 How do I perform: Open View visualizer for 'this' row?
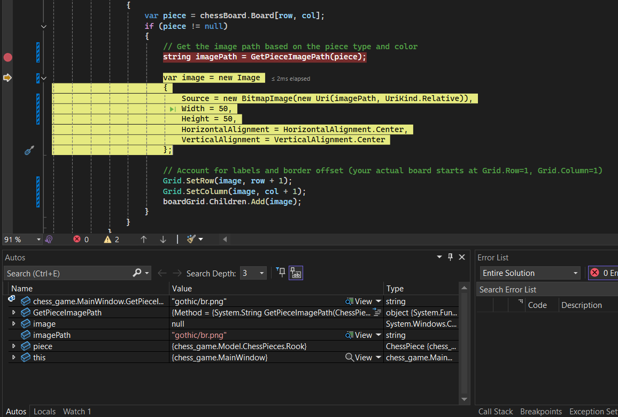coord(359,358)
